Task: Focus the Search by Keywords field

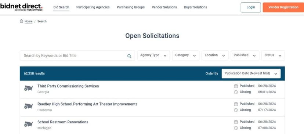Action: [77, 55]
